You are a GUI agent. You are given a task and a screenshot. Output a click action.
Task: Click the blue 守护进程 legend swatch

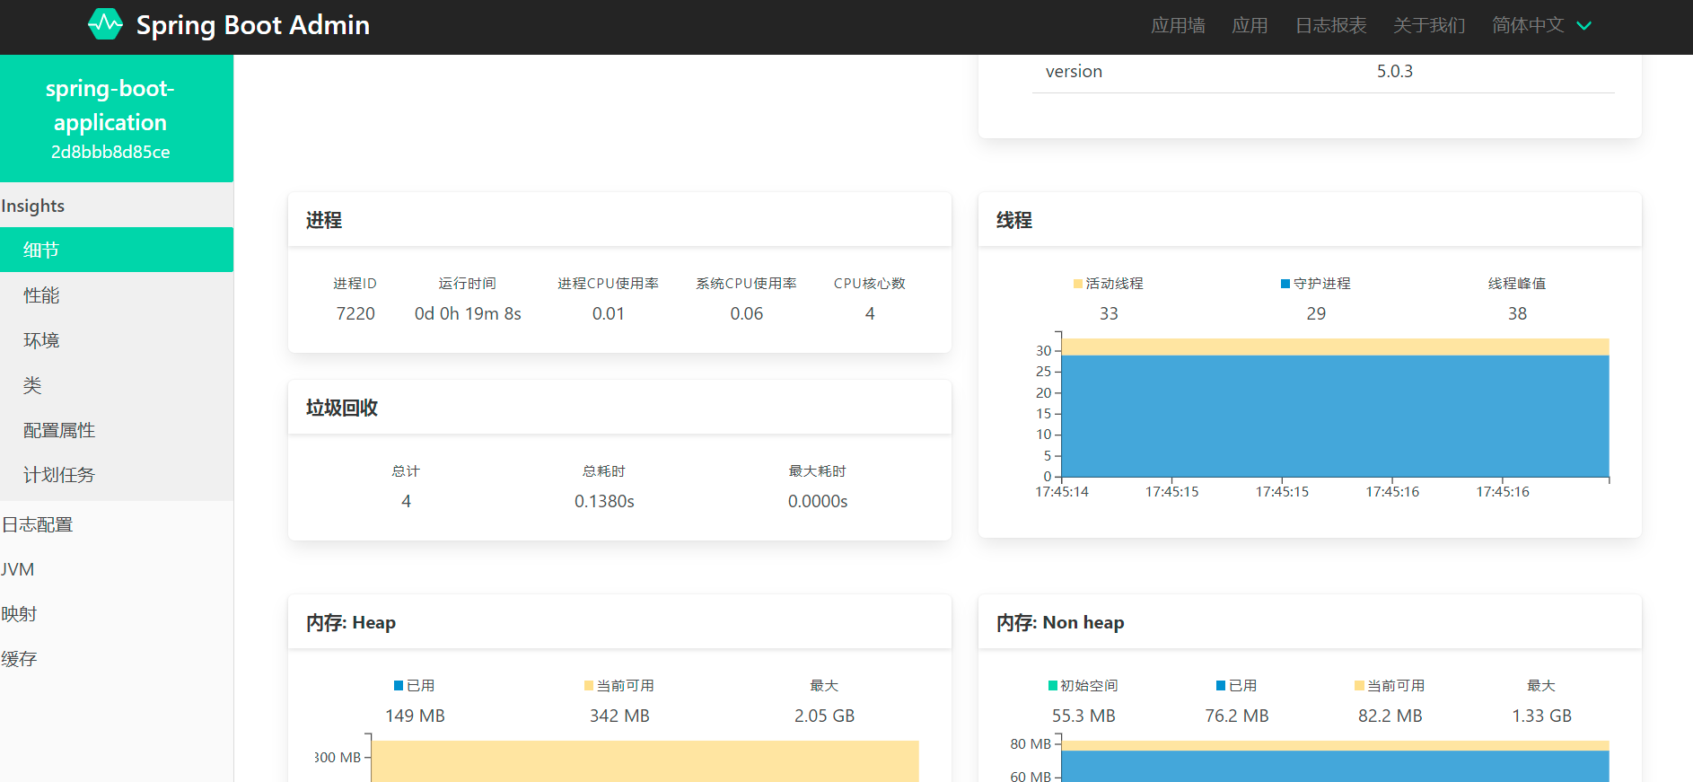pos(1285,284)
